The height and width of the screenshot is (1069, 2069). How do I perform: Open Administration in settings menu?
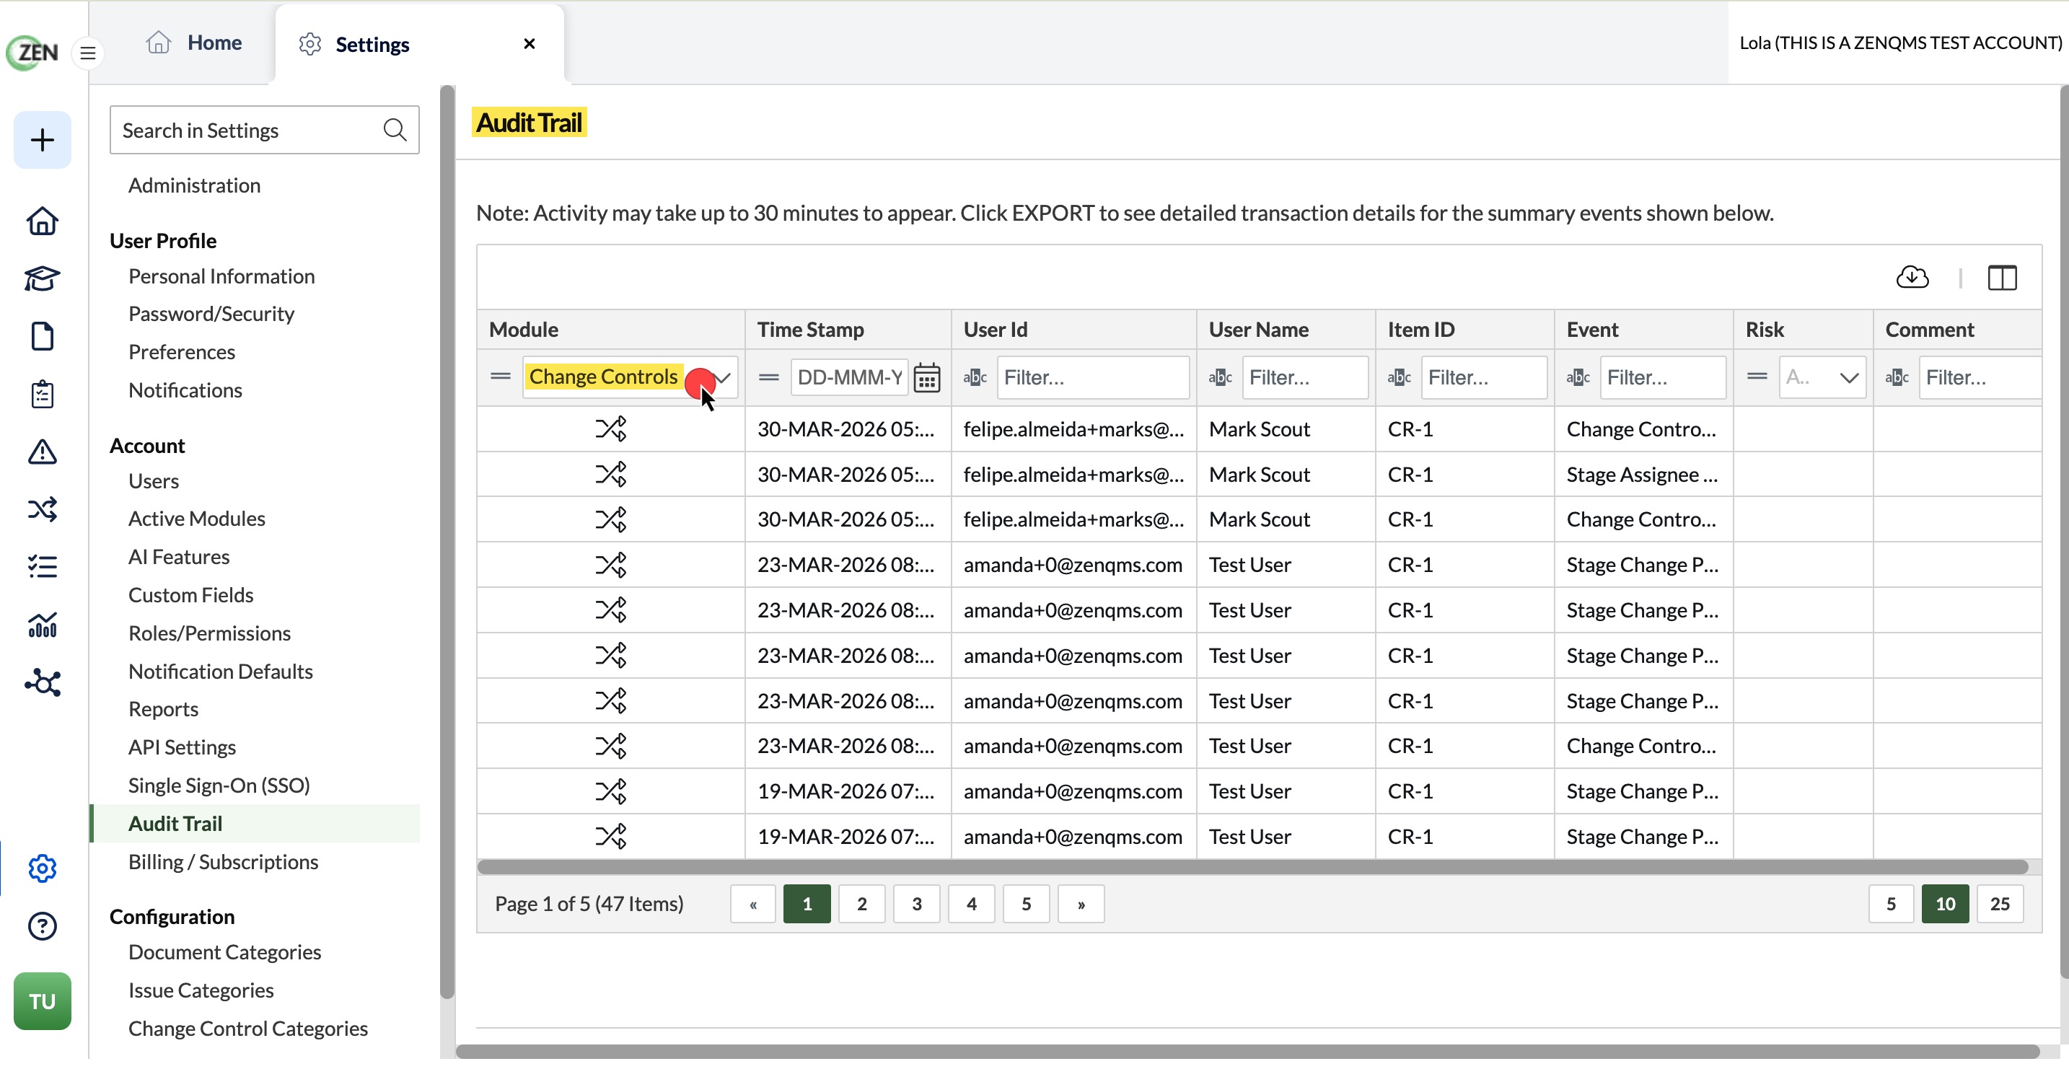[x=194, y=186]
